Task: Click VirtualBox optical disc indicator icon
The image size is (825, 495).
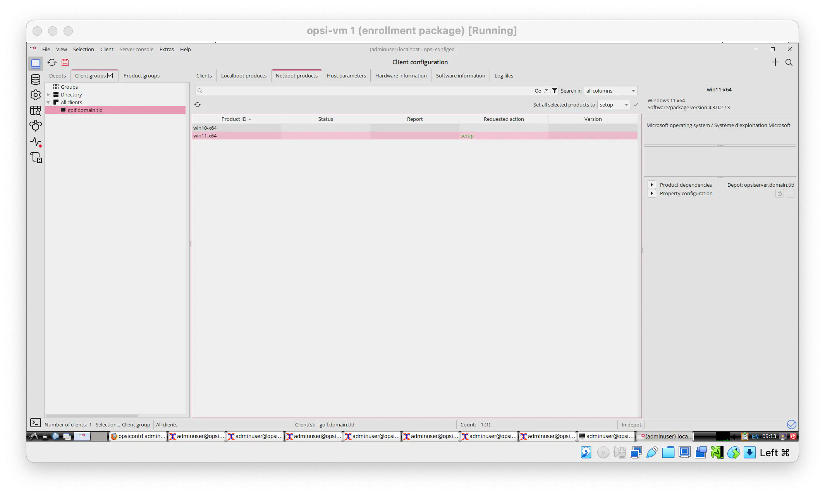Action: (603, 452)
